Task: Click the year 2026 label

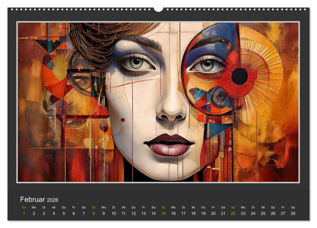Action: click(53, 200)
